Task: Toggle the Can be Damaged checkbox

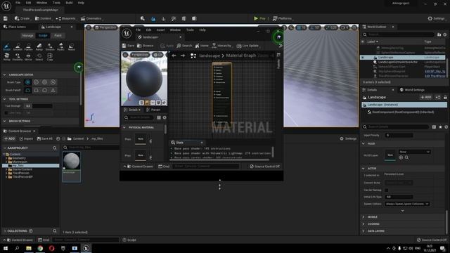Action: coord(387,190)
